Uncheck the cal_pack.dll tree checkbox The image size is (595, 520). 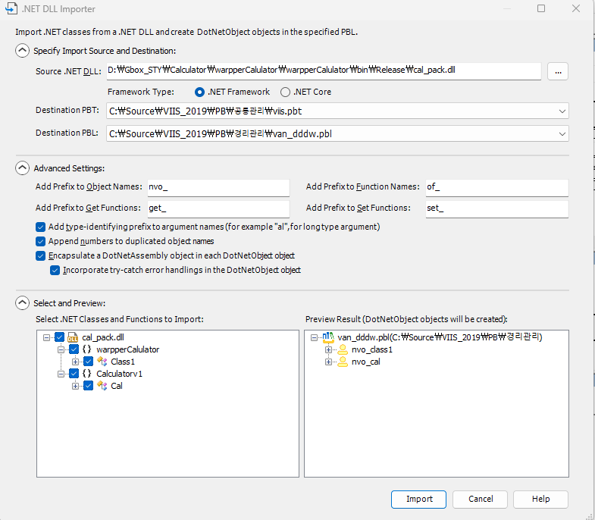coord(60,337)
